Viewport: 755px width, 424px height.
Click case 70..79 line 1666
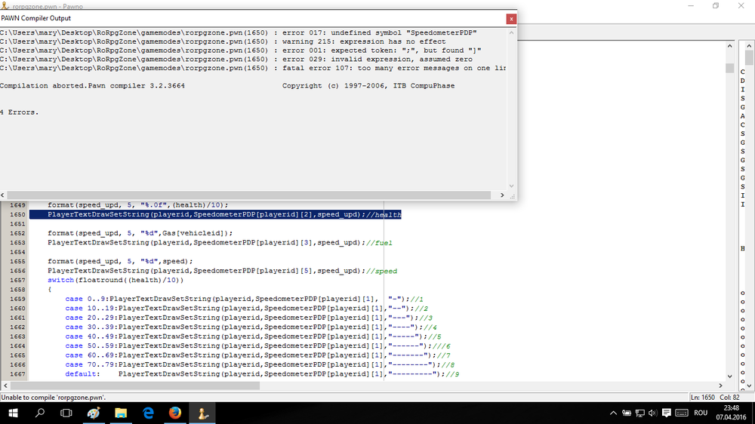260,365
